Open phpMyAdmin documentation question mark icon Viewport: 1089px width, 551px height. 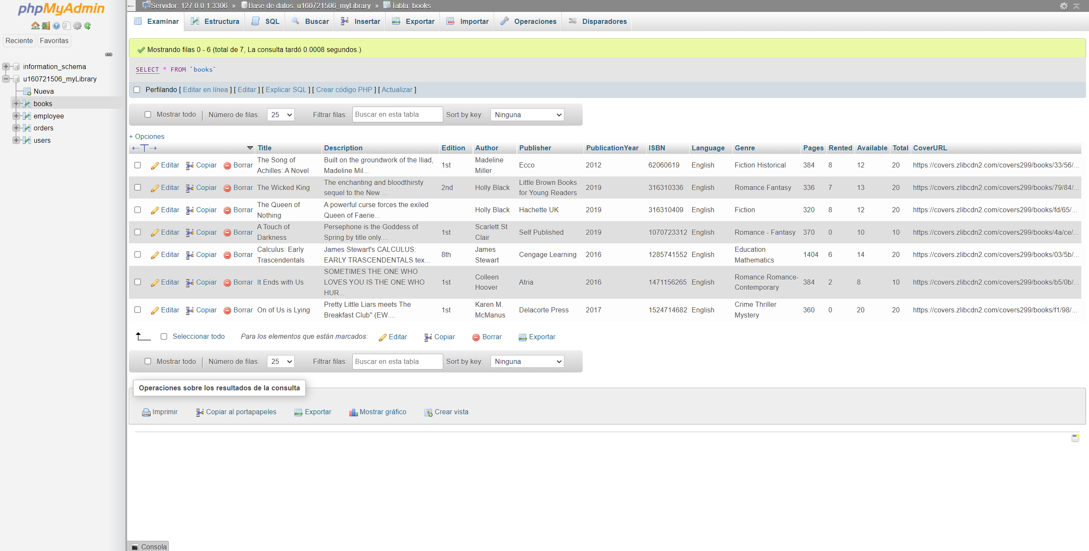click(x=56, y=26)
